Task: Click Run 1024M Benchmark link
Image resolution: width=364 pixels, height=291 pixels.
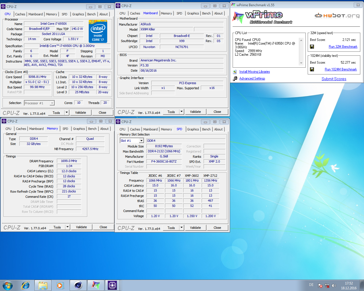Action: click(x=341, y=69)
